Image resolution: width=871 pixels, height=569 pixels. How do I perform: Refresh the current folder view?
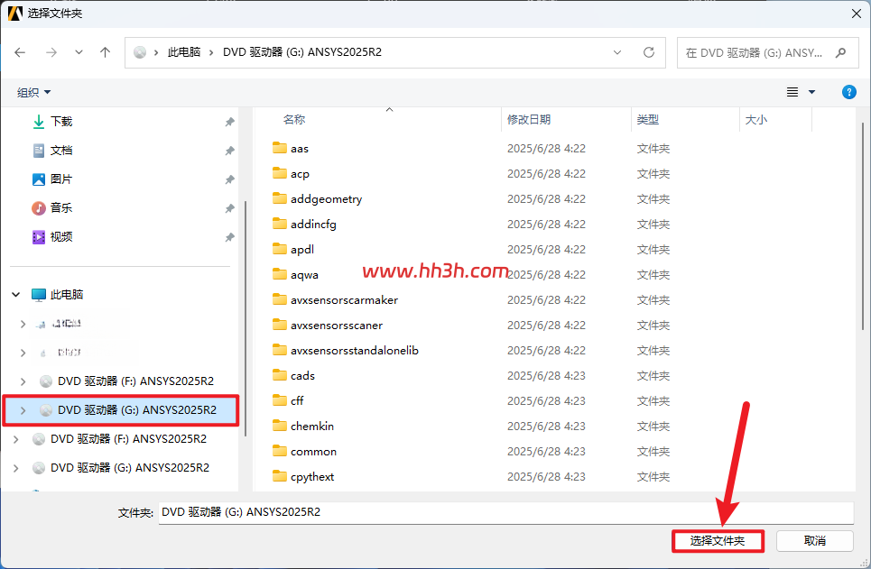tap(649, 52)
